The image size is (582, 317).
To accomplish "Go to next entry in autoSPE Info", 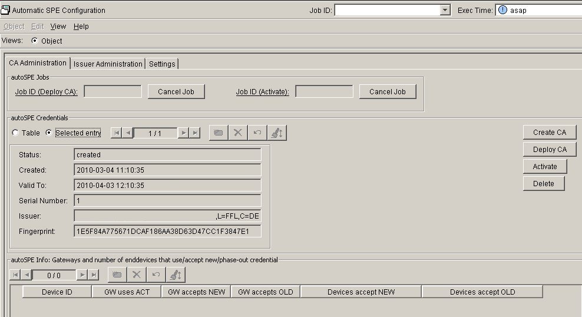I will (82, 275).
